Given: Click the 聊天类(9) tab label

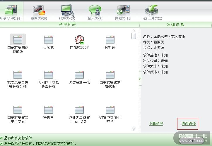Looking at the screenshot, I should click(x=95, y=18).
